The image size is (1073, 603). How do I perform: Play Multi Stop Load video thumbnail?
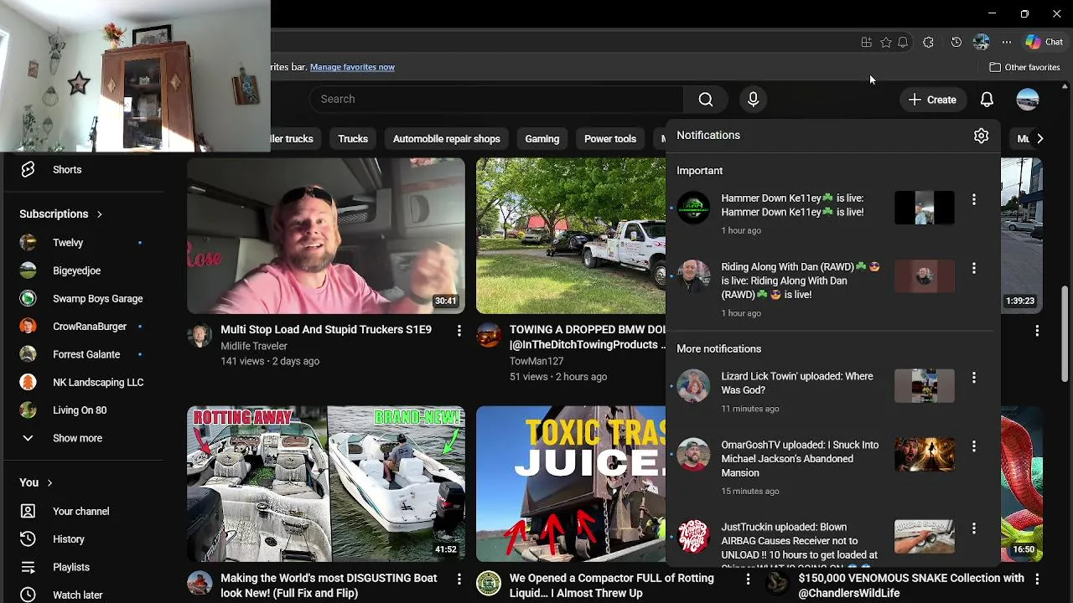[326, 235]
